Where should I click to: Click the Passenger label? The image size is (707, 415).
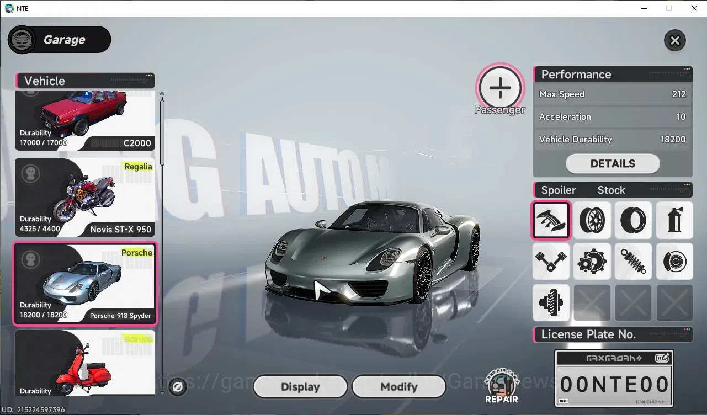tap(499, 110)
